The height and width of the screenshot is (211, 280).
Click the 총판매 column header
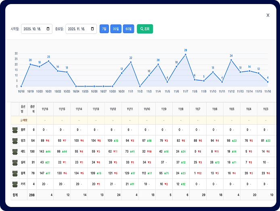pos(32,109)
